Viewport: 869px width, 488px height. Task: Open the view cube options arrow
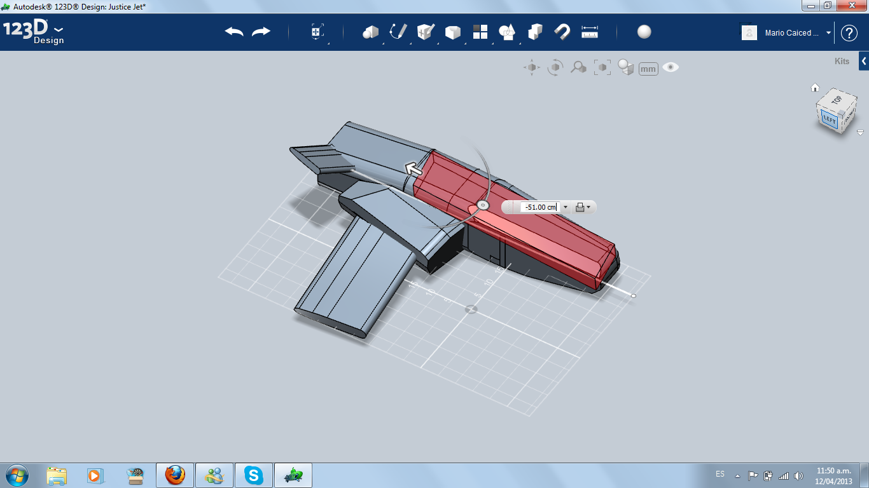point(860,133)
